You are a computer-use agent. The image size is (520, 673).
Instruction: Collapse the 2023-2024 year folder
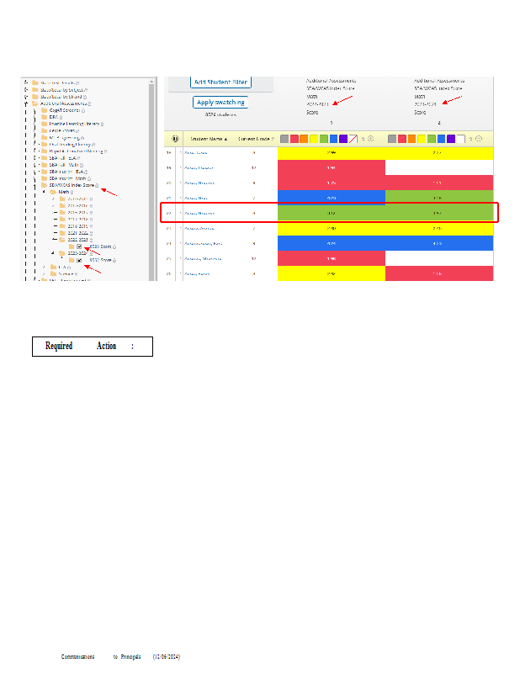(53, 253)
